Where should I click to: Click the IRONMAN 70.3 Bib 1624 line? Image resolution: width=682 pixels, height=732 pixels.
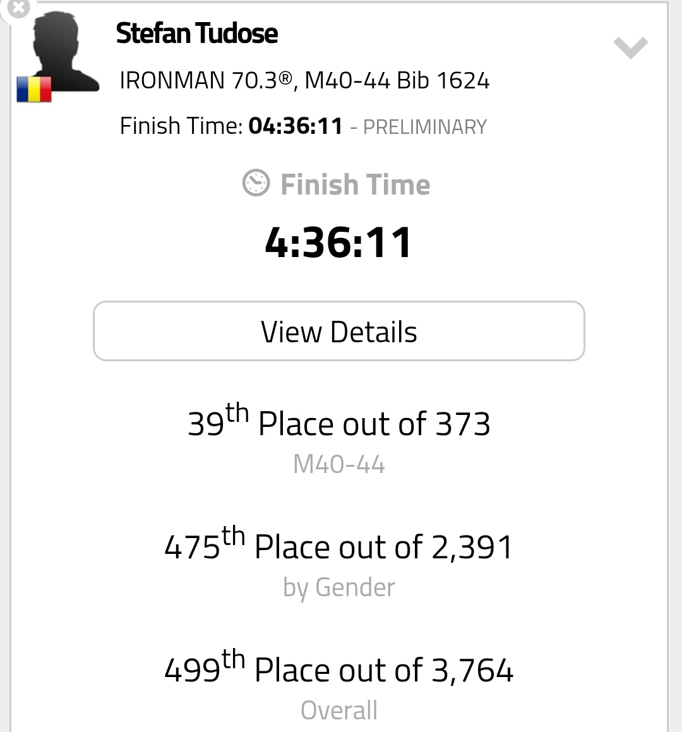click(x=305, y=80)
